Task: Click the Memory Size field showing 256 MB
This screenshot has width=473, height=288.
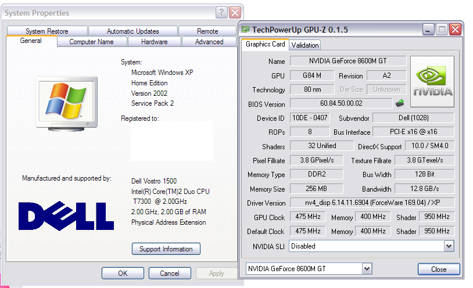Action: coord(317,189)
